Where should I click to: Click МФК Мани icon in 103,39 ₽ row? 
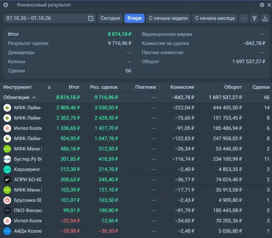point(7,190)
